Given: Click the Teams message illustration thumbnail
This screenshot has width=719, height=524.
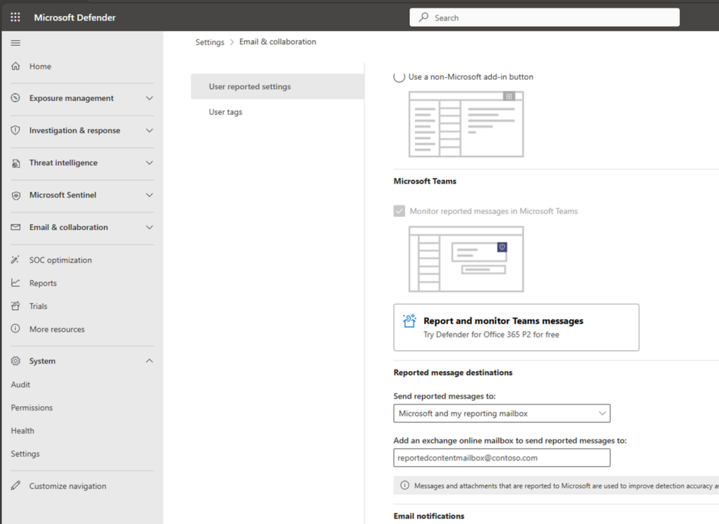Looking at the screenshot, I should coord(466,259).
